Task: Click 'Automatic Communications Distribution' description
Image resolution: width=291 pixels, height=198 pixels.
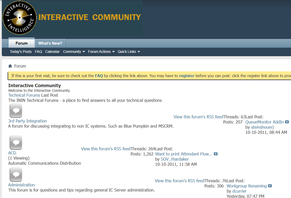Action: pos(44,163)
